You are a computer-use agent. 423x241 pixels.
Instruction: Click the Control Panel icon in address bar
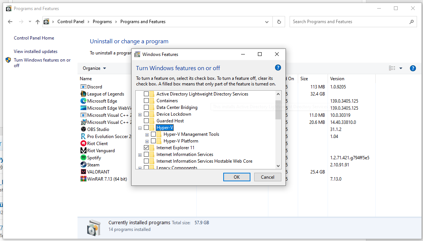pyautogui.click(x=47, y=22)
